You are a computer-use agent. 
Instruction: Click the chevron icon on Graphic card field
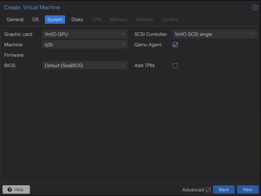pos(123,34)
